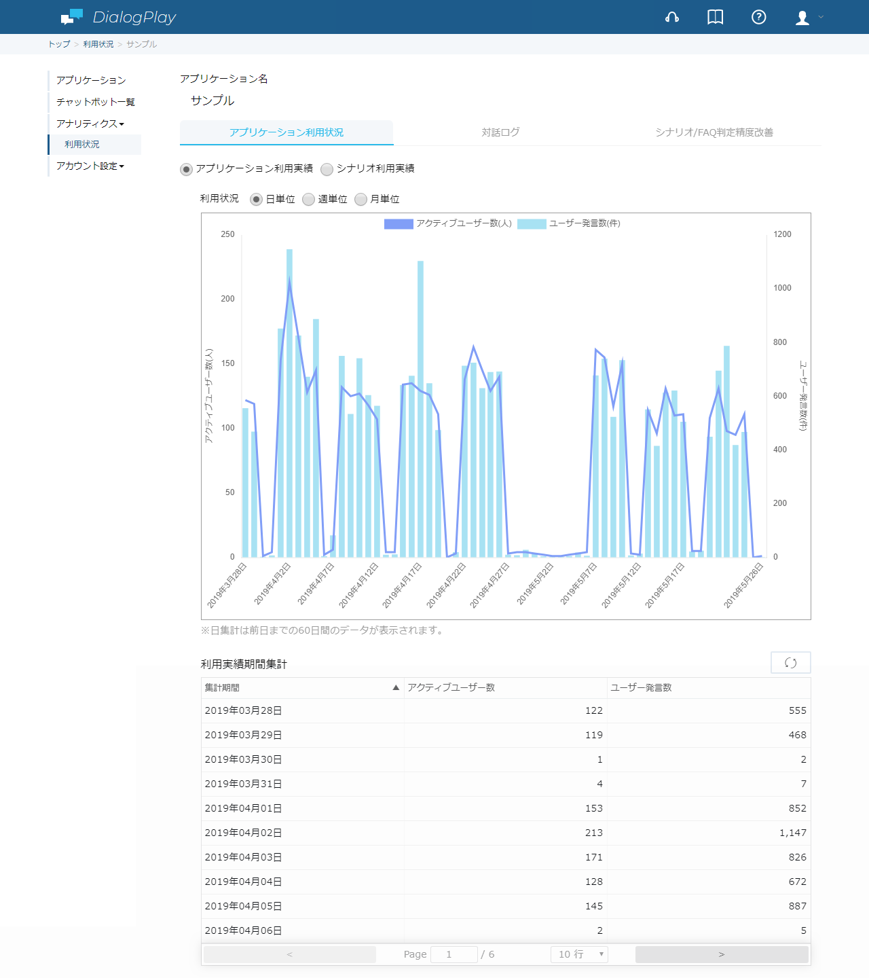The image size is (869, 978).
Task: Click the 2019年04月06日 table row
Action: (x=506, y=930)
